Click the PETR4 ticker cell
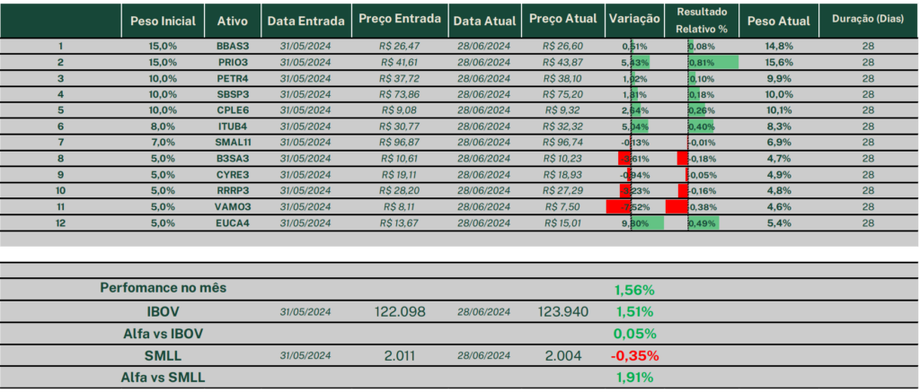The image size is (920, 392). (x=233, y=79)
